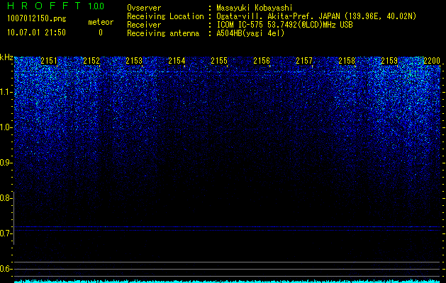446x283 pixels.
Task: Click the 'Receiving Location' label
Action: click(165, 16)
